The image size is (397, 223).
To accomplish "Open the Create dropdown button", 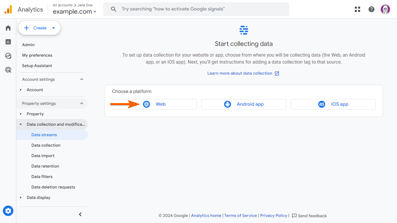I will [40, 28].
